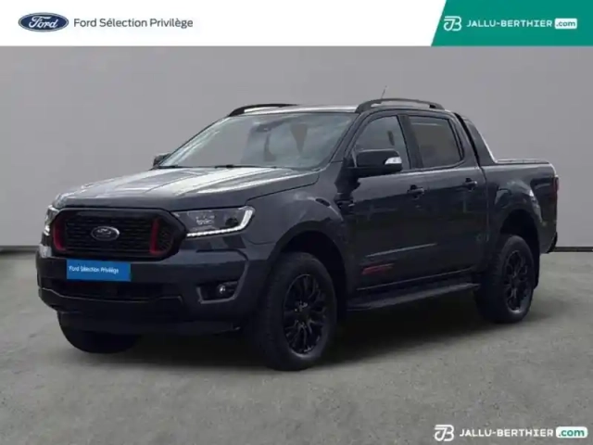Click the JB logo in green banner

(452, 23)
